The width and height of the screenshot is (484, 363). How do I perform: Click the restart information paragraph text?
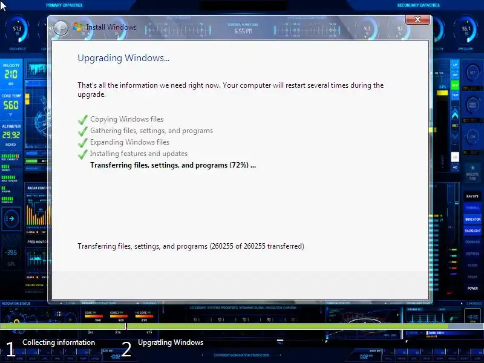[231, 90]
